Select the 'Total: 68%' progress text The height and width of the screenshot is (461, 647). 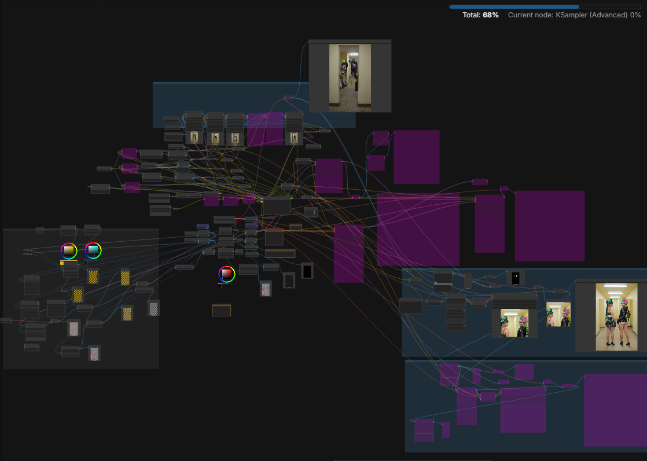[x=480, y=15]
